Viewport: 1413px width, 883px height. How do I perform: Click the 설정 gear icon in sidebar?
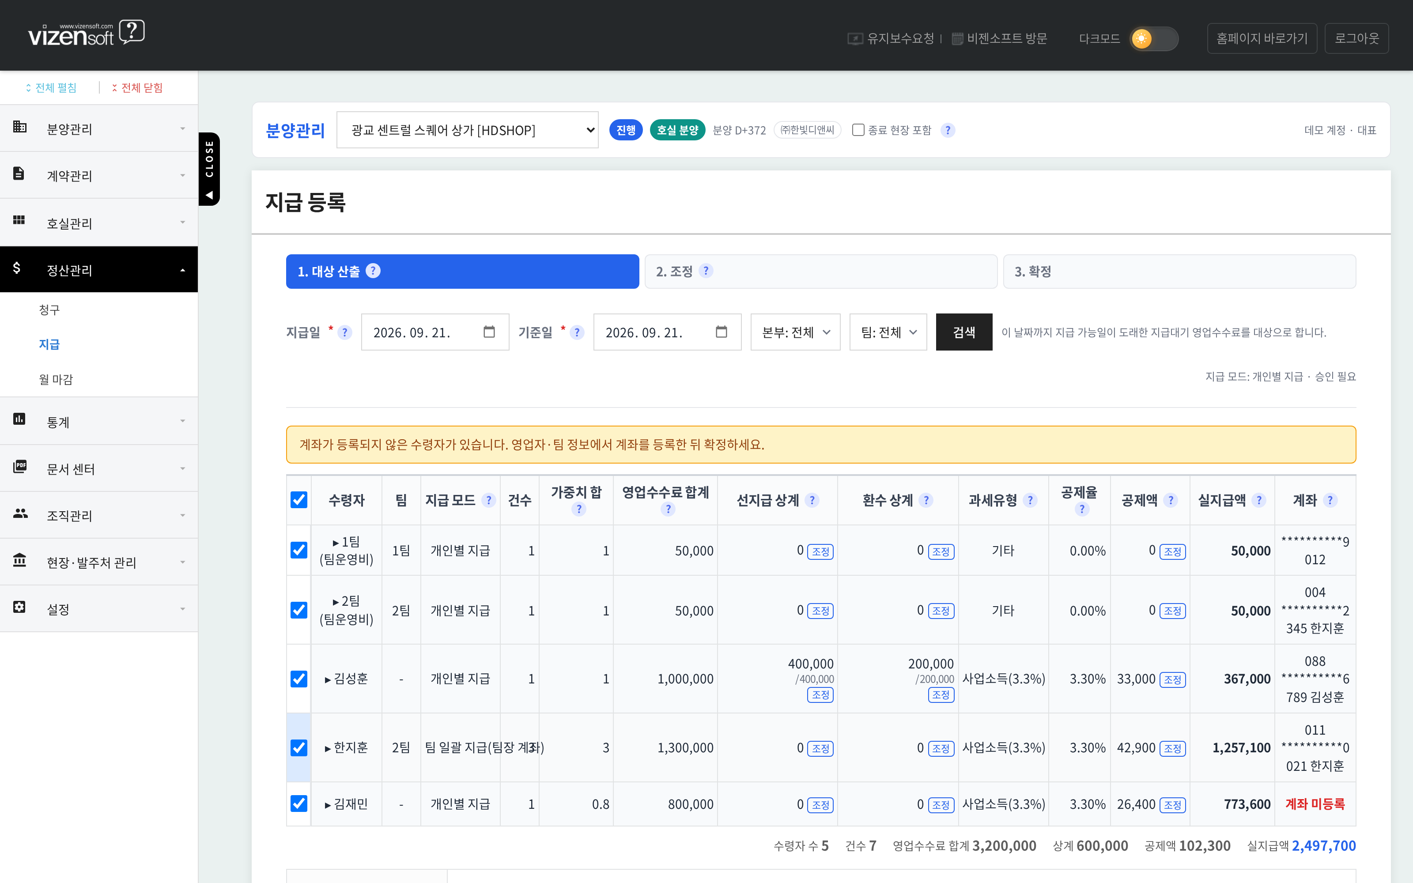coord(19,607)
